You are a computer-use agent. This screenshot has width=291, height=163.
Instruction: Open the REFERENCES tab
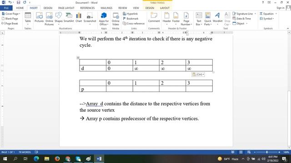[87, 8]
